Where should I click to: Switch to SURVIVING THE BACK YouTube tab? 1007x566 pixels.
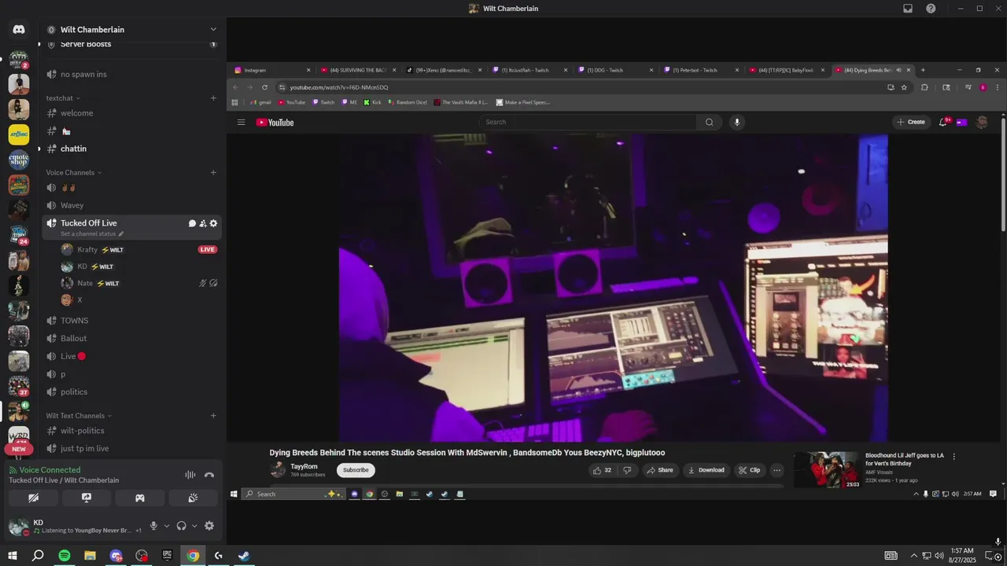pos(358,70)
